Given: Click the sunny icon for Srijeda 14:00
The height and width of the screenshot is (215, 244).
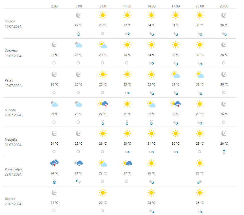Looking at the screenshot, I should (151, 15).
